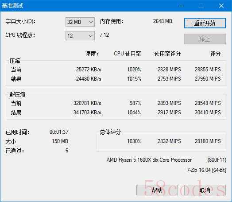Click the 重新开始 restart button
232x202 pixels.
click(x=205, y=23)
